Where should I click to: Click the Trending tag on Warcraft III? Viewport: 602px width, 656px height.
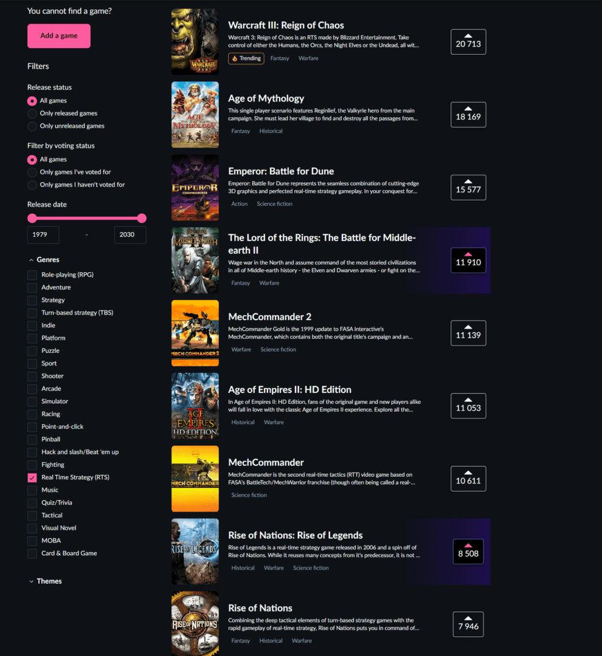[x=246, y=58]
